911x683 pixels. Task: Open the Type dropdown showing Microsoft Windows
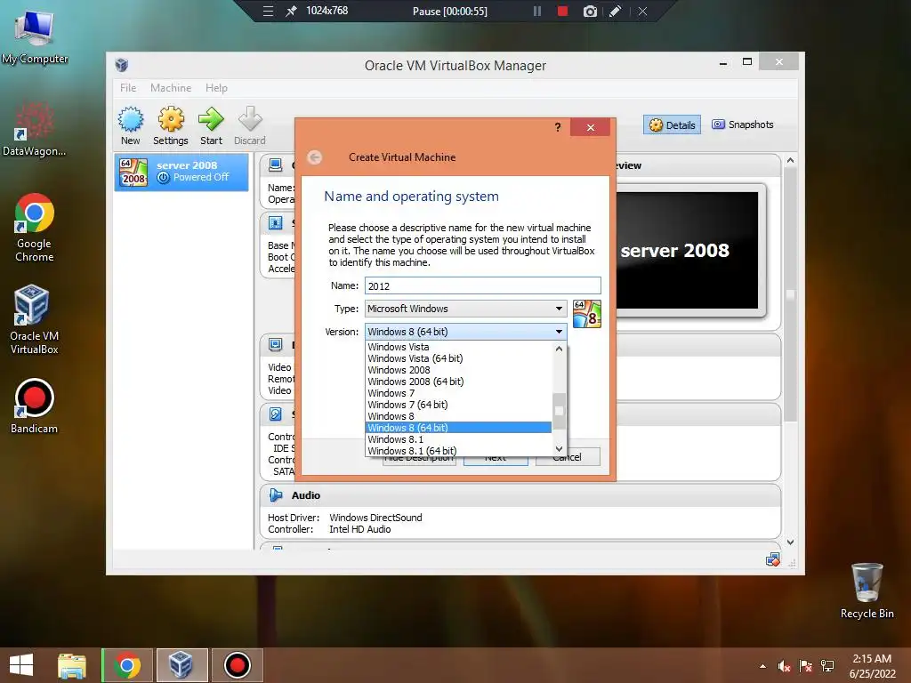465,309
